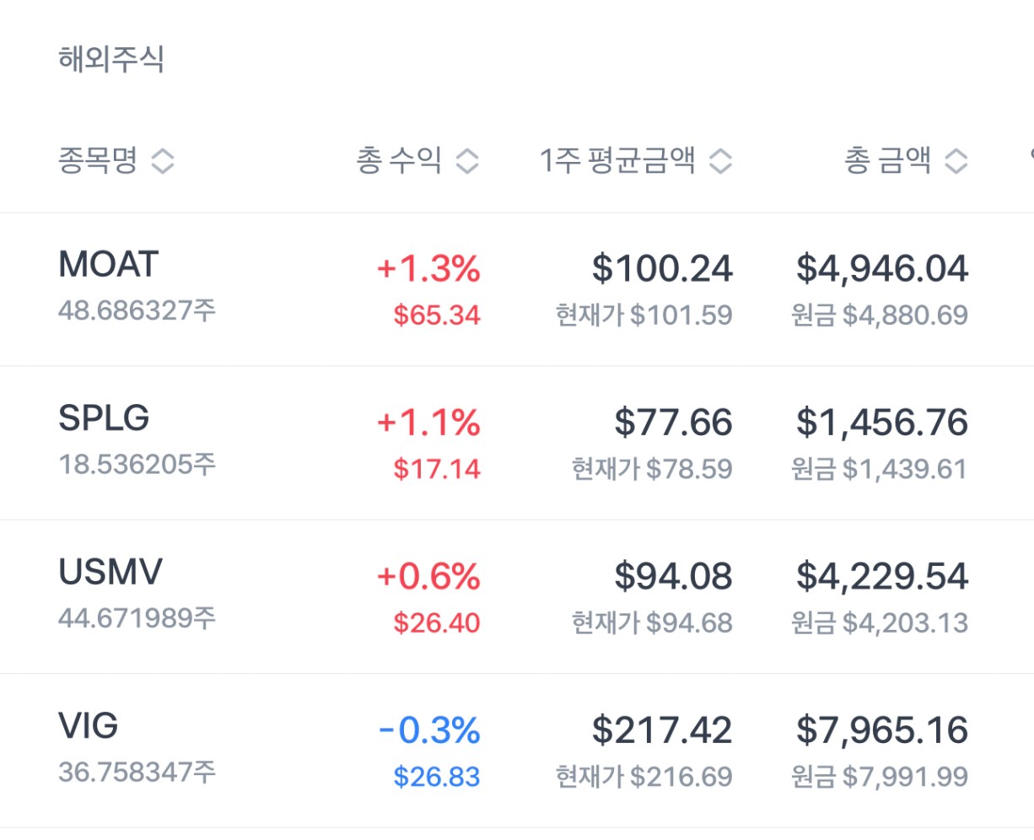The width and height of the screenshot is (1034, 840).
Task: Click VIG's $7,965.16 total amount
Action: pos(882,730)
